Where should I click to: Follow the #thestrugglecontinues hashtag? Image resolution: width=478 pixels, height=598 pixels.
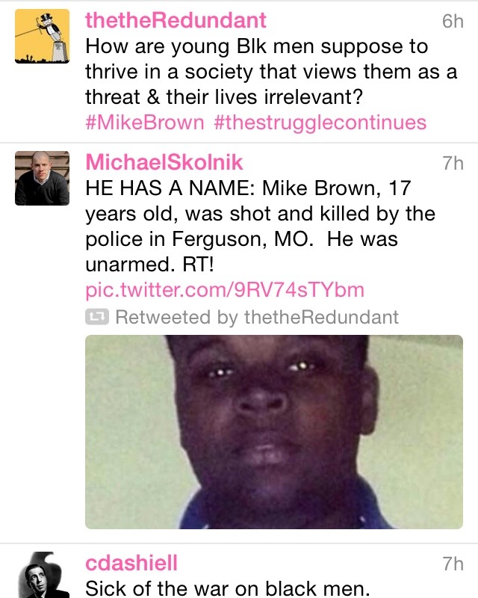(320, 123)
